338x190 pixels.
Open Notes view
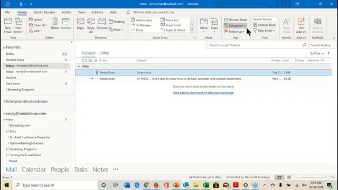pyautogui.click(x=100, y=169)
